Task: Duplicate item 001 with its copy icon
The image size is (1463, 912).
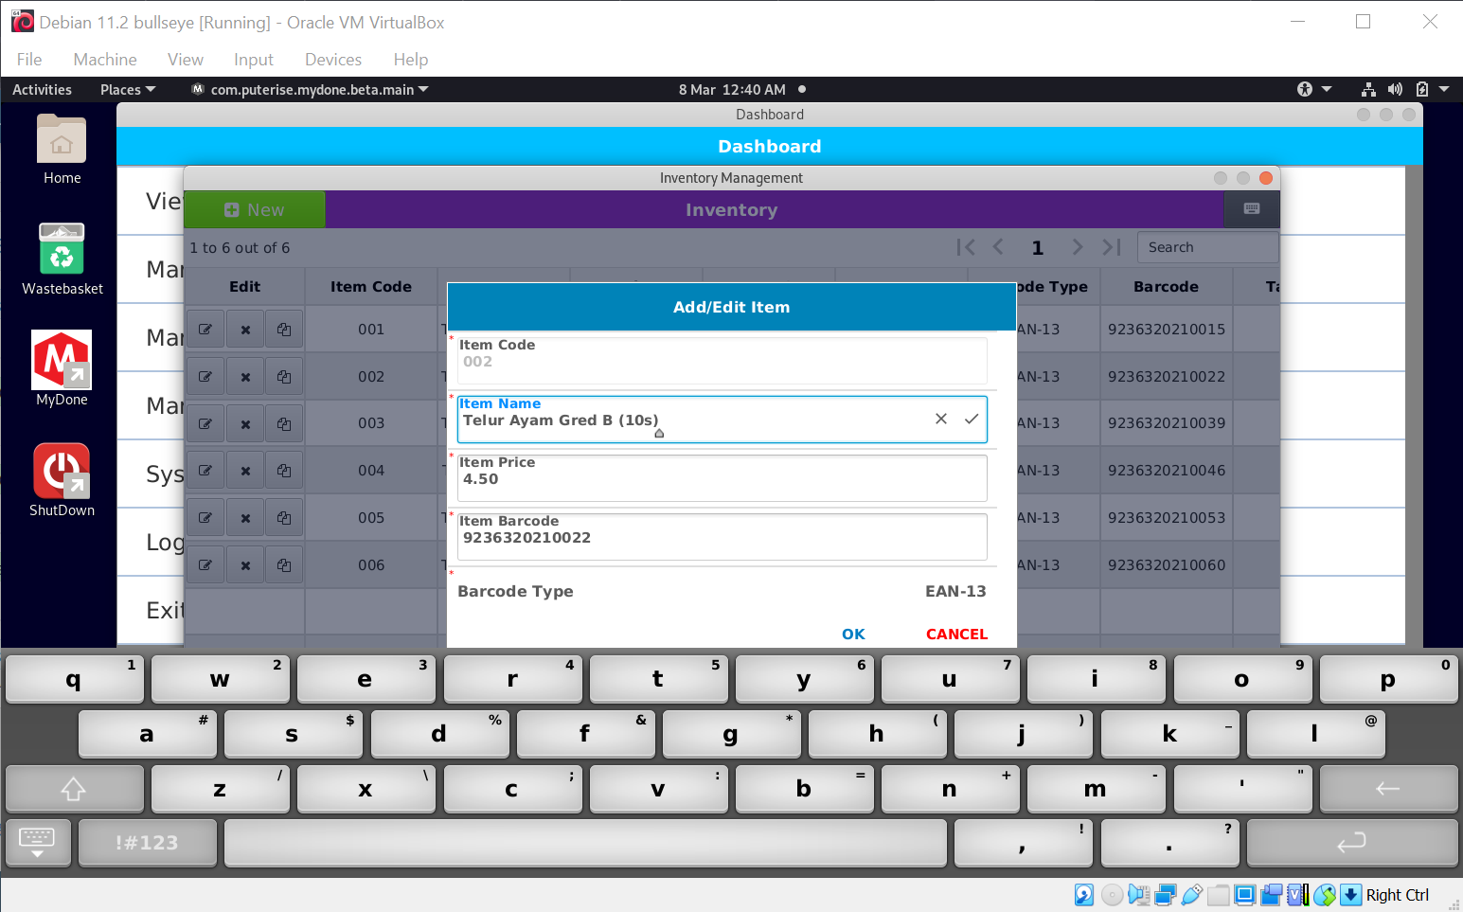Action: 284,330
